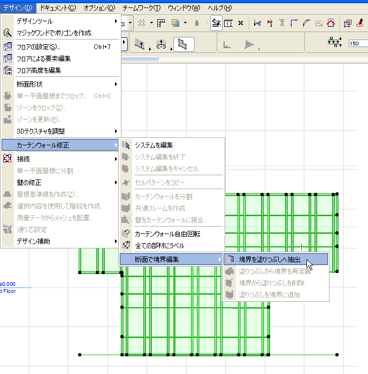368x374 pixels.
Task: Expand the info box arrow button
Action: (125, 44)
